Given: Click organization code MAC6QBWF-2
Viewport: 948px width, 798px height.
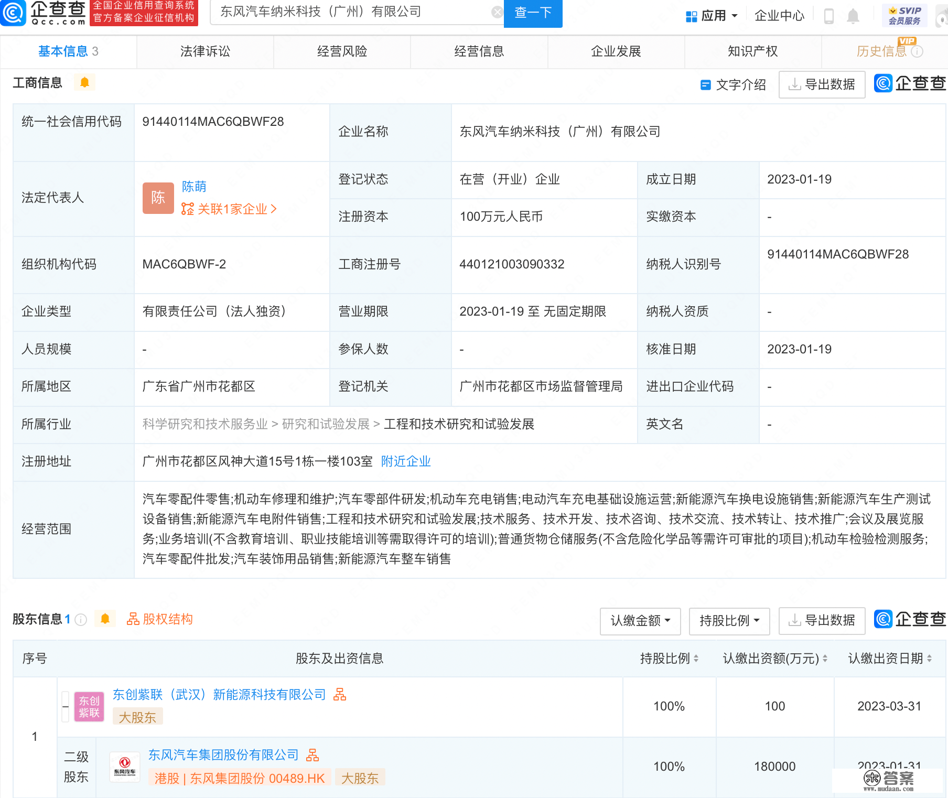Looking at the screenshot, I should [184, 264].
